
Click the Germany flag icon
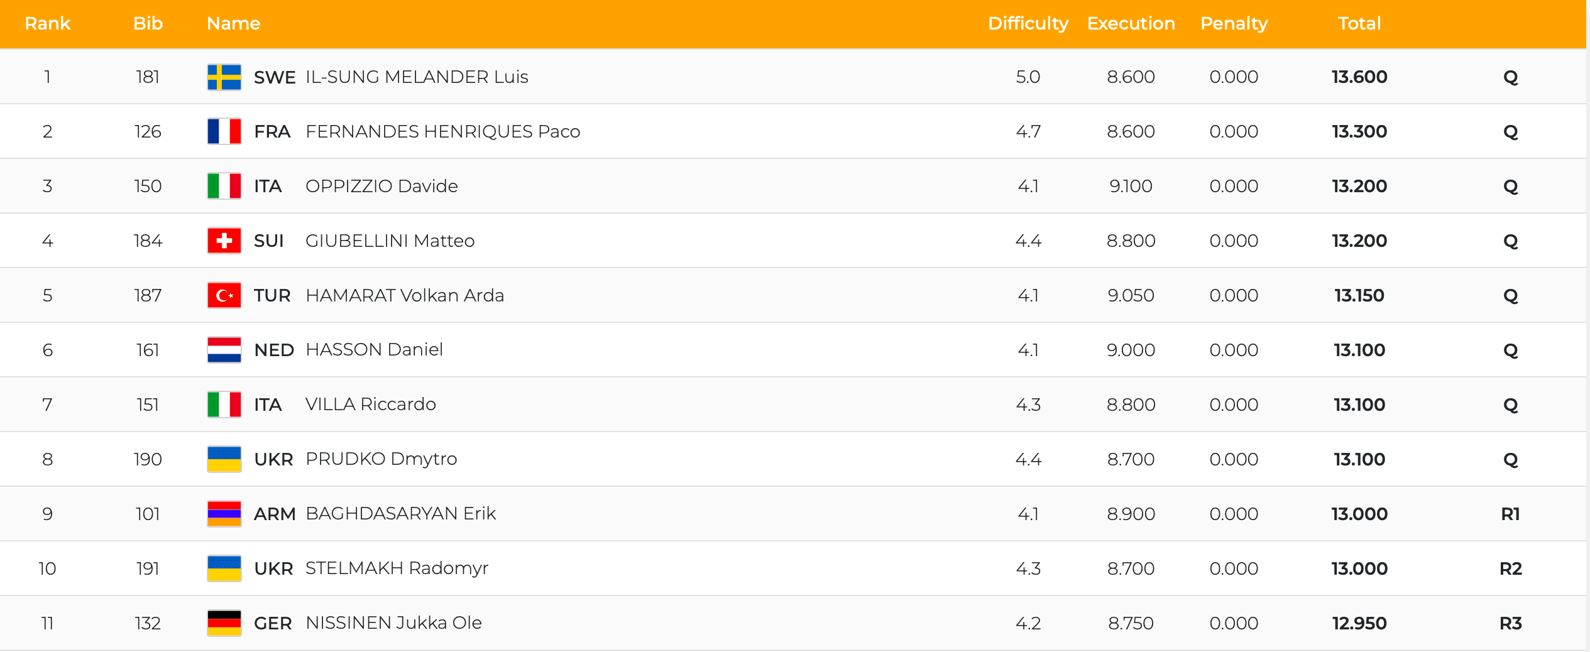[224, 624]
